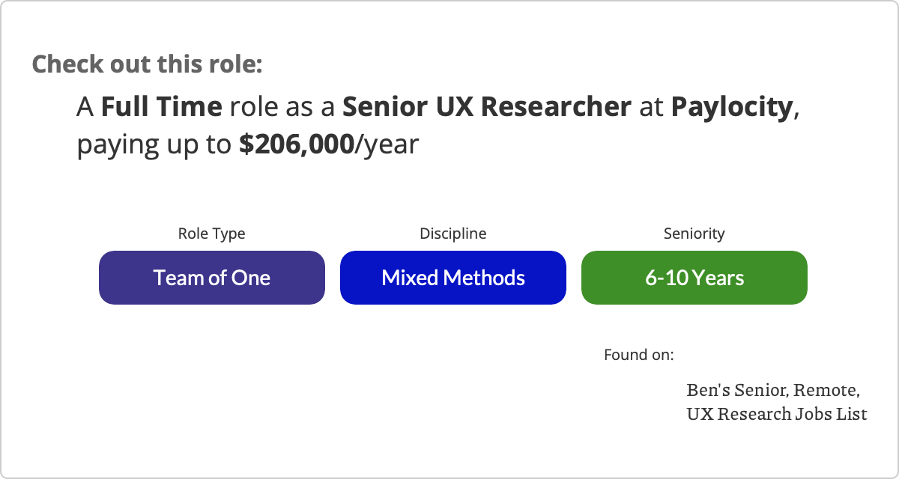Click the 'Found on:' text
This screenshot has width=899, height=479.
(x=639, y=354)
